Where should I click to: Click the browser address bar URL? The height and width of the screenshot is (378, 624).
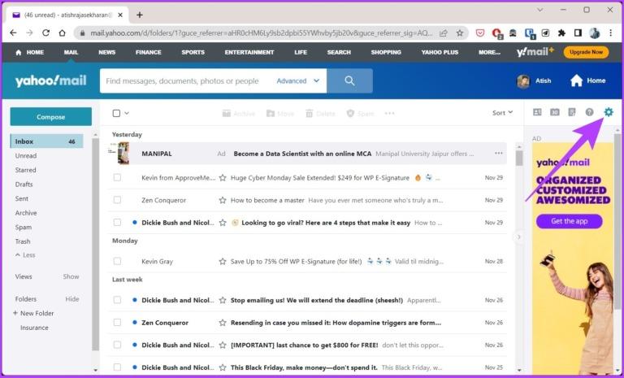(261, 33)
